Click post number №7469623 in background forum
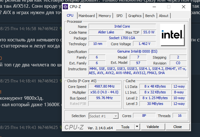The width and height of the screenshot is (200, 137). point(48,81)
